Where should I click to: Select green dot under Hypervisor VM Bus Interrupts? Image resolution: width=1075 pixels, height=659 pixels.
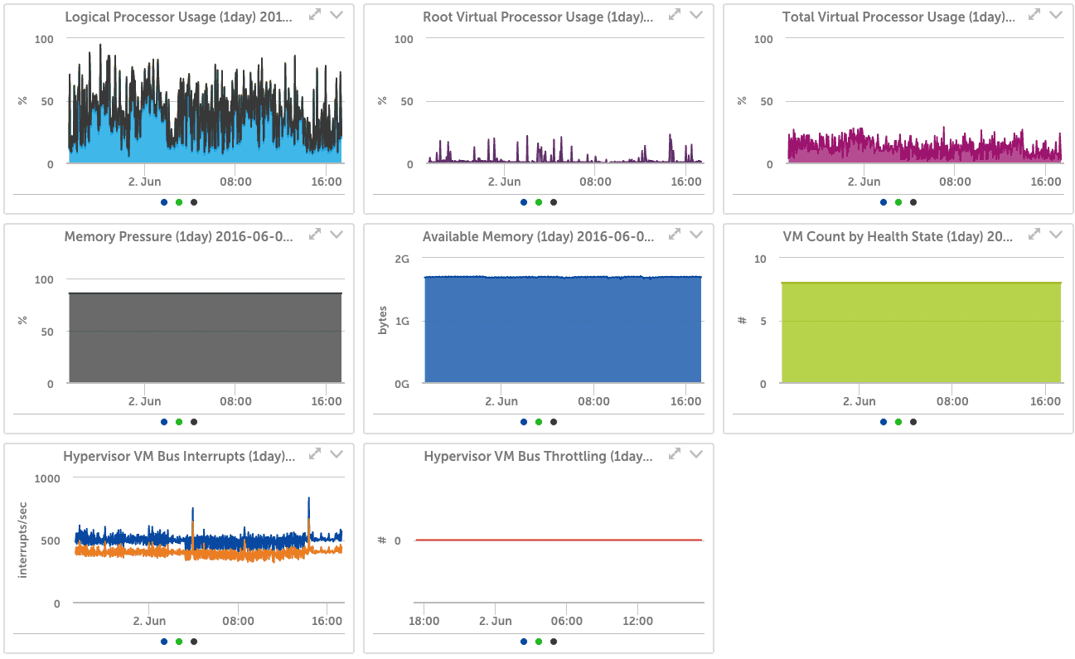[x=179, y=642]
